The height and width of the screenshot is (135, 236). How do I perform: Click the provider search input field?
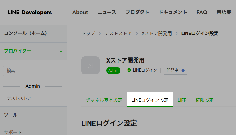coord(33,71)
